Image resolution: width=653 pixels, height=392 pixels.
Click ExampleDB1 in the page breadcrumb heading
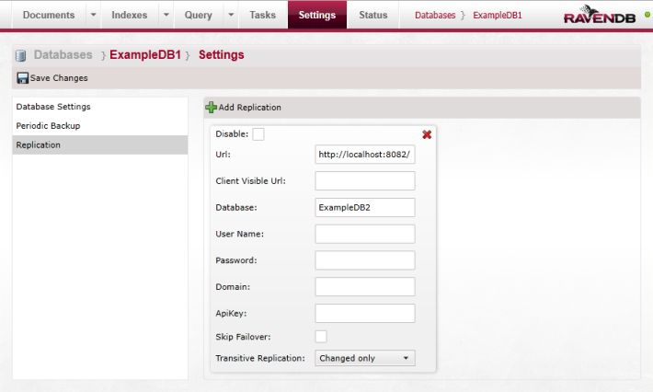(x=145, y=55)
